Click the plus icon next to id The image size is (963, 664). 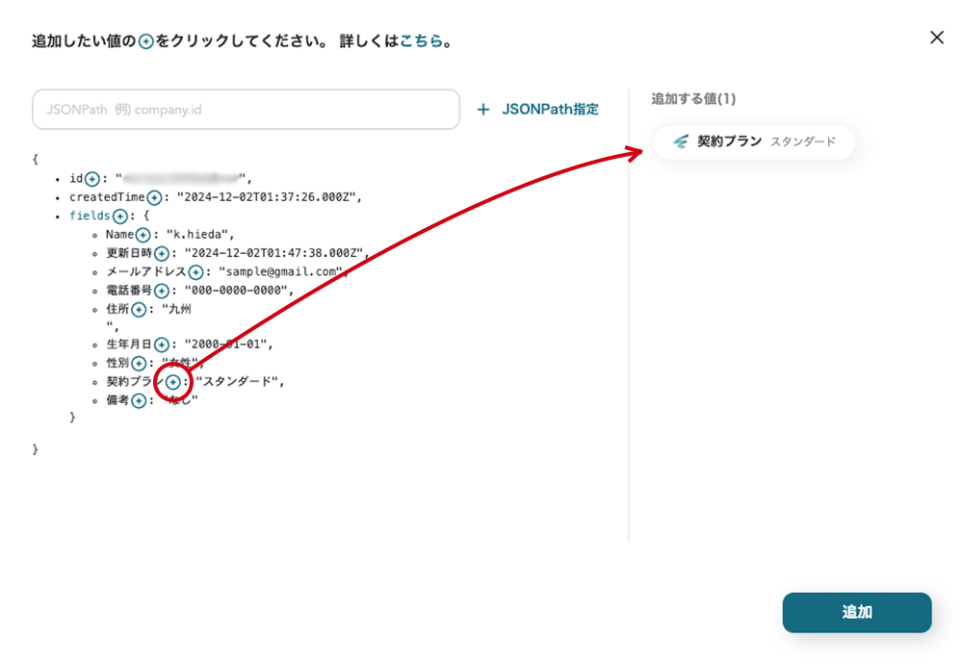[92, 179]
